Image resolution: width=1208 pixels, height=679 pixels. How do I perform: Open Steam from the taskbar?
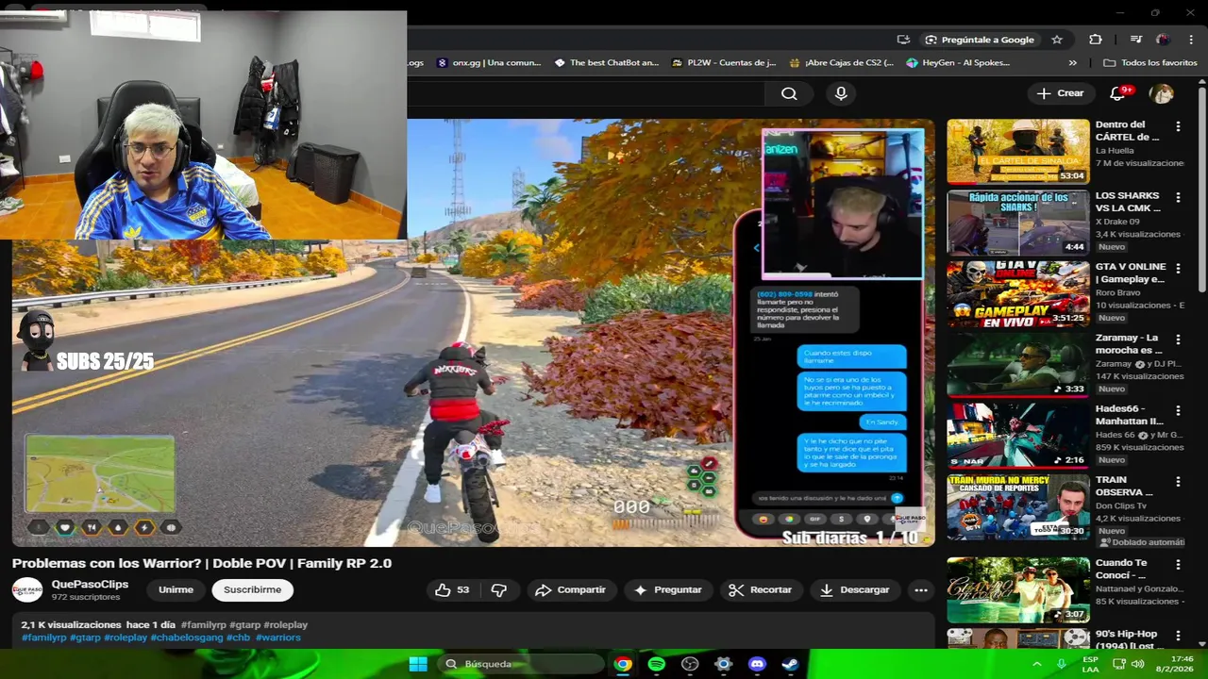pyautogui.click(x=790, y=664)
